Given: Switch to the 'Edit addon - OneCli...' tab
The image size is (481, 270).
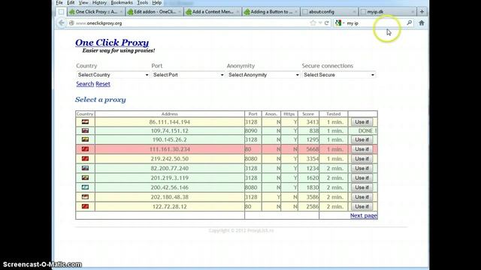Looking at the screenshot, I should point(154,12).
